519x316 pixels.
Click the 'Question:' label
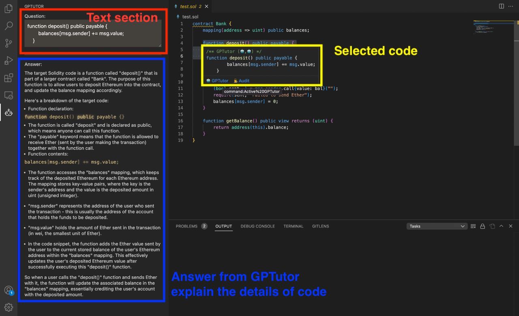[x=35, y=16]
